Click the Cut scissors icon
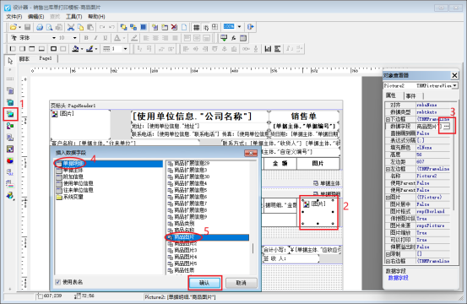 click(71, 27)
